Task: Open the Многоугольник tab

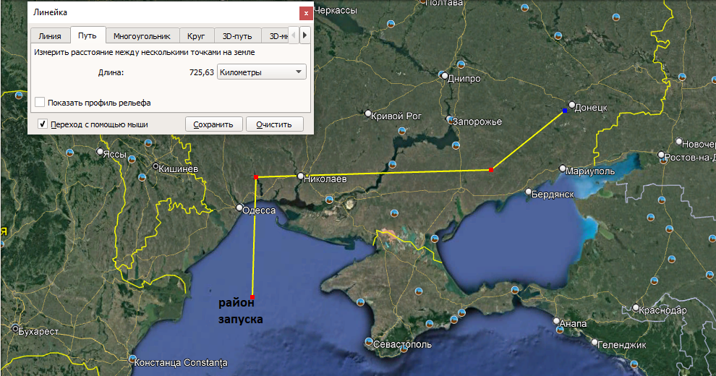Action: coord(142,36)
